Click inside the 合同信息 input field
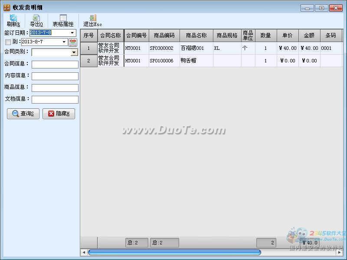Viewport: 347px width, 260px height. coord(55,65)
